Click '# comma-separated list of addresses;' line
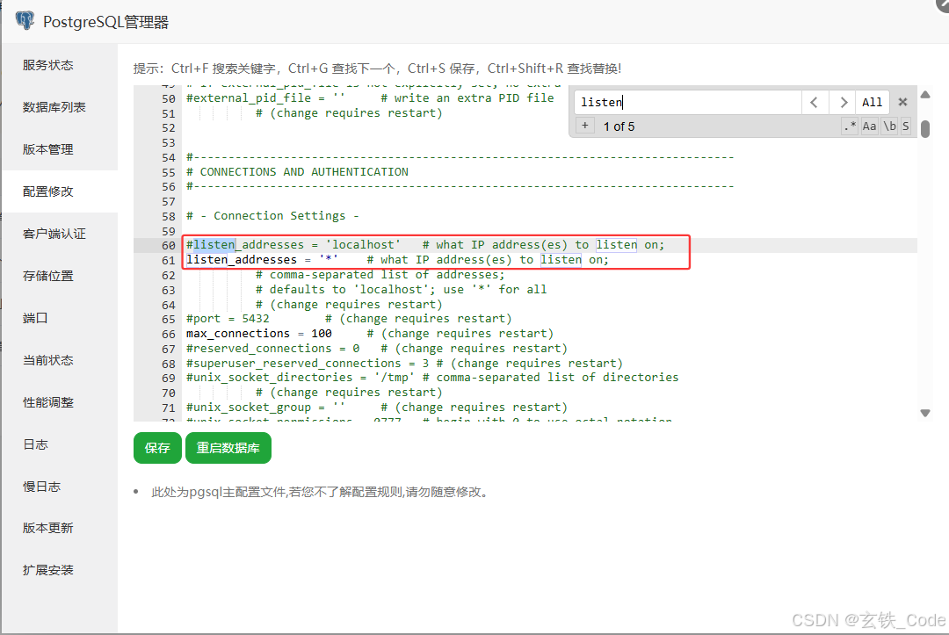Screen dimensions: 949x635 pos(380,275)
